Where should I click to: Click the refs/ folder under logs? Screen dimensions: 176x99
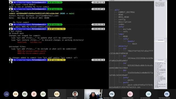[126, 39]
